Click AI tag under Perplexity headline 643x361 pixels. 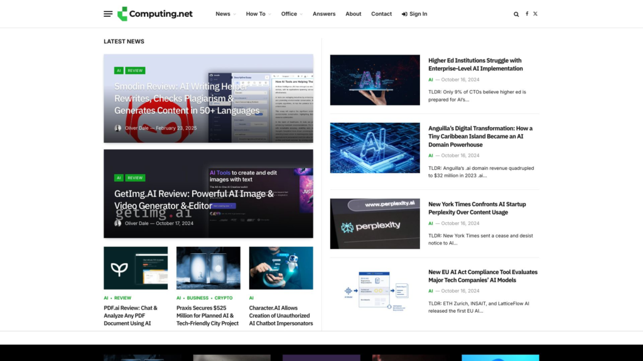click(431, 224)
